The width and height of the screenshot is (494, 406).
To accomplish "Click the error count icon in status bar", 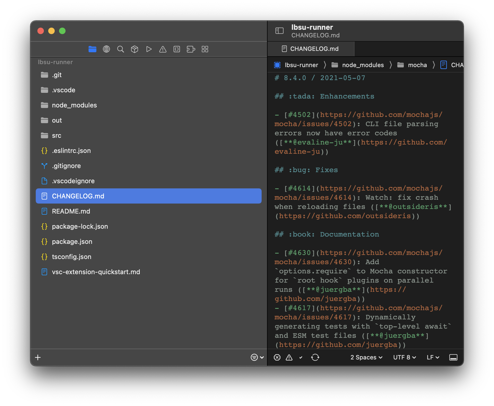I will [277, 357].
